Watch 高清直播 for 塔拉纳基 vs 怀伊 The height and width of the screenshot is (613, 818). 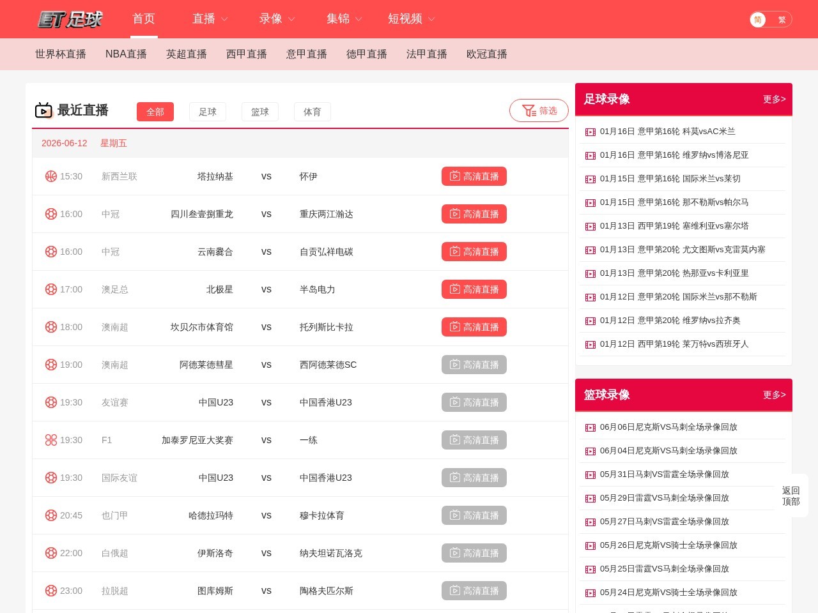pyautogui.click(x=474, y=176)
